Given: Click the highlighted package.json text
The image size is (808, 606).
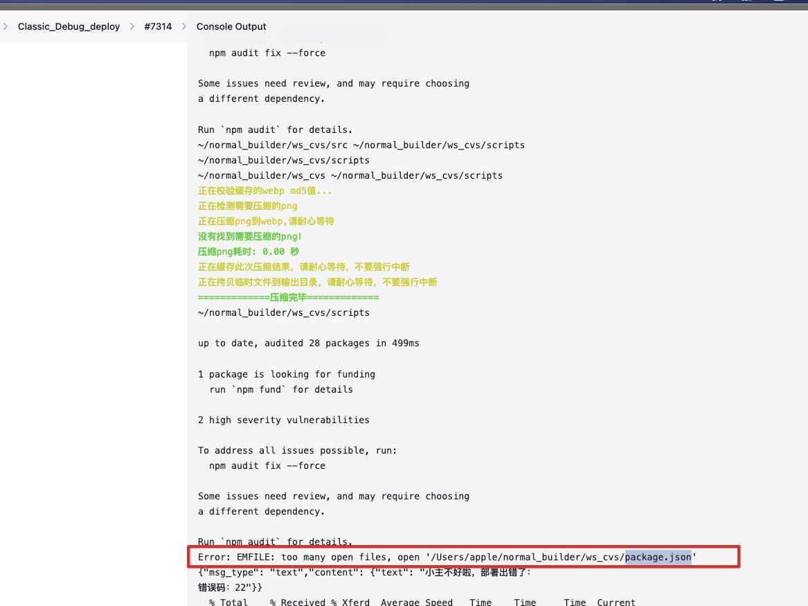Looking at the screenshot, I should coord(658,557).
